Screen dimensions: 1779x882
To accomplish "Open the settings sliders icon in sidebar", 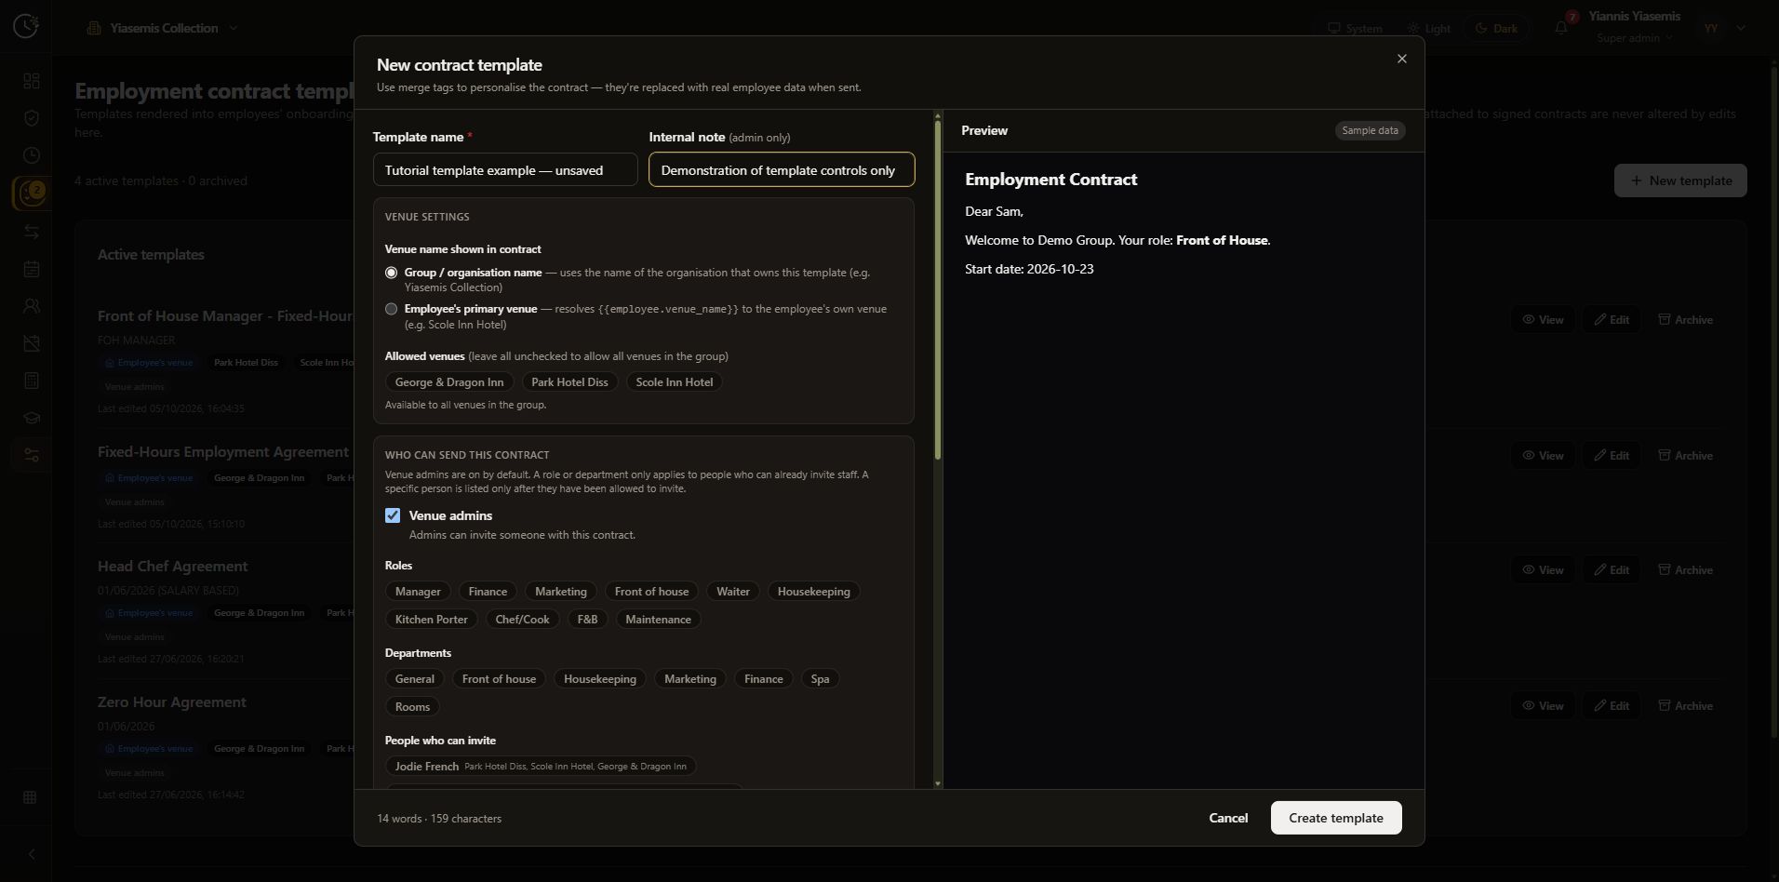I will [32, 455].
